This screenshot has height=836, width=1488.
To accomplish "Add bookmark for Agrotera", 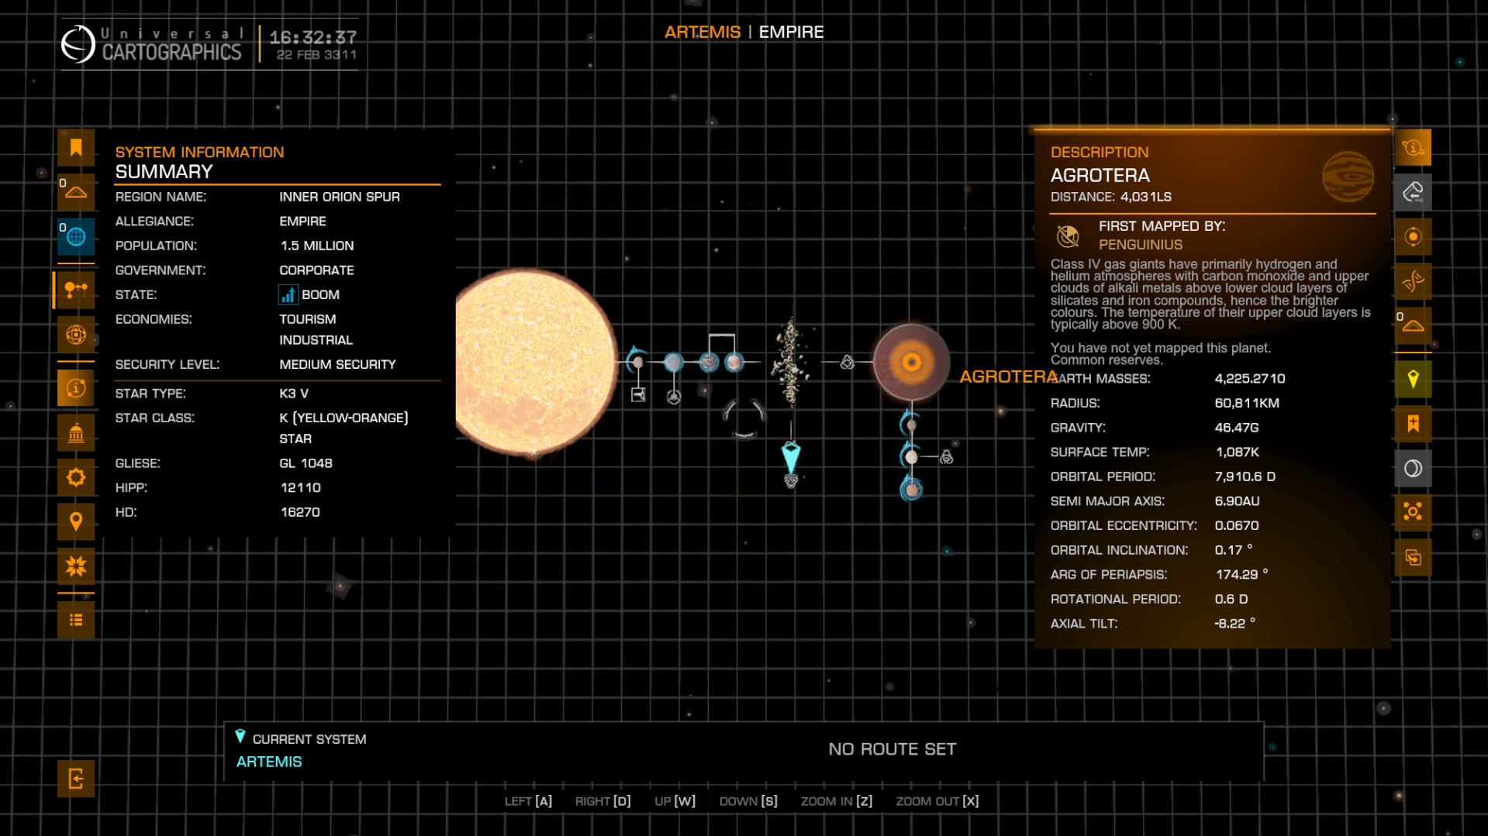I will (x=1413, y=424).
